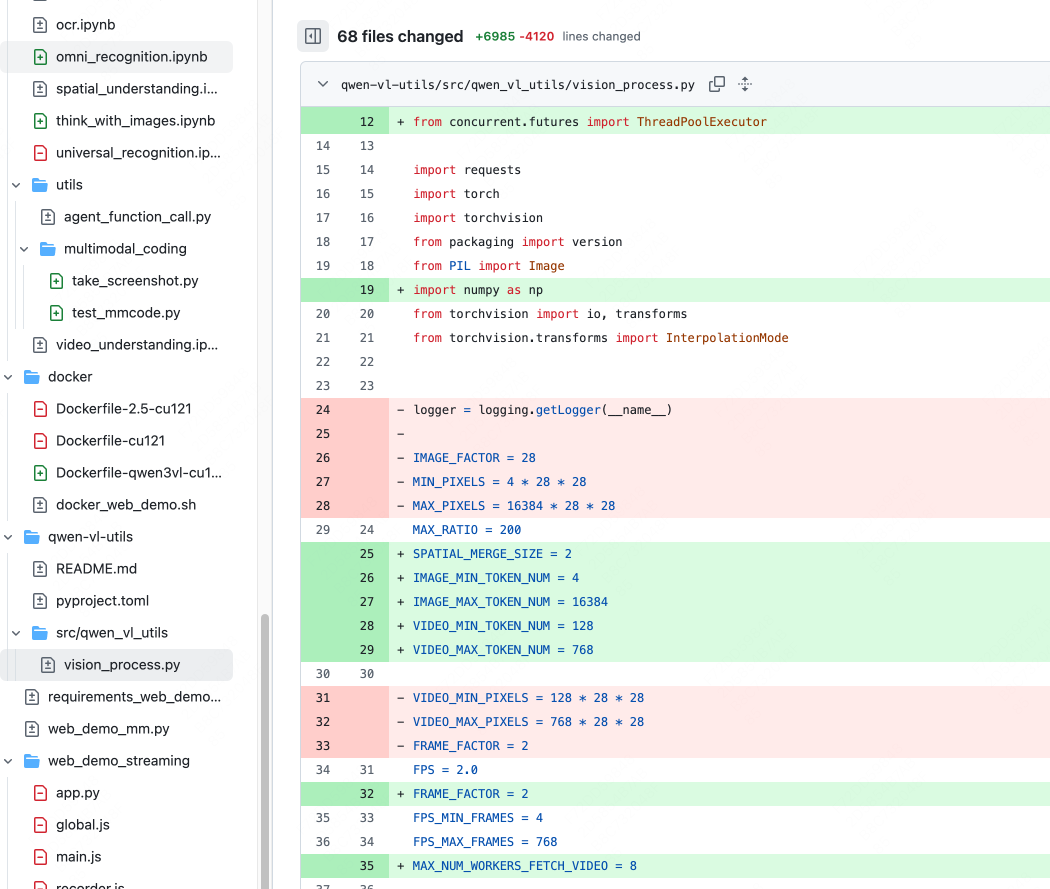Click the web_demo_streaming folder icon
The width and height of the screenshot is (1050, 889).
[x=31, y=761]
